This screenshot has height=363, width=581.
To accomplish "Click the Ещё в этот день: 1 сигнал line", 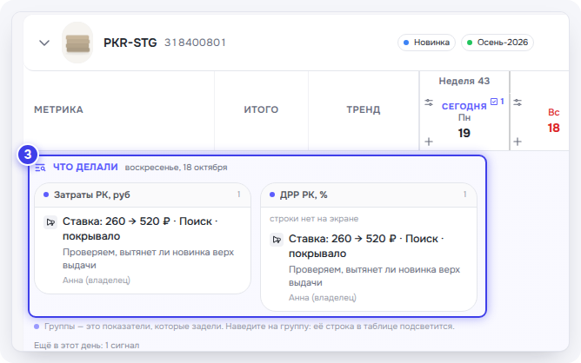I will click(x=87, y=346).
